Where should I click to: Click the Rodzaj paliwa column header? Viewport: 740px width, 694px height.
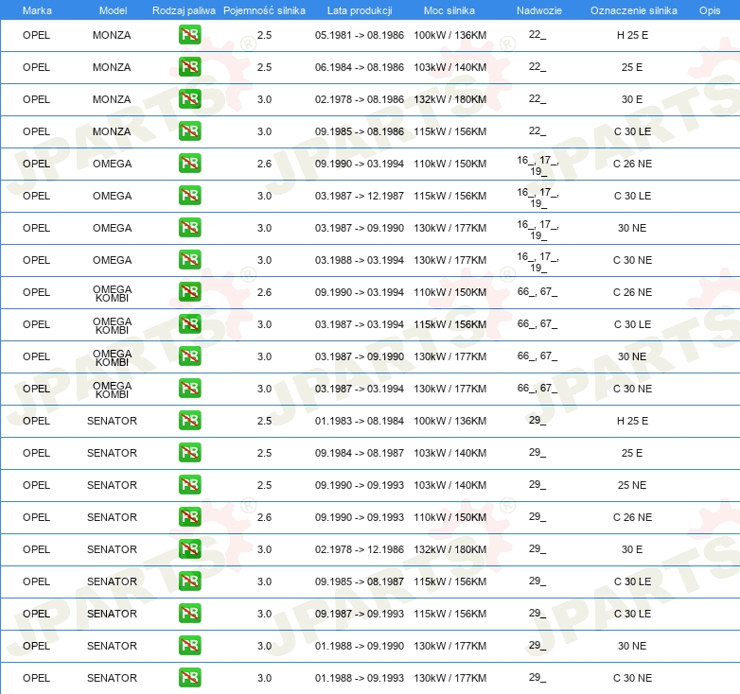point(184,10)
